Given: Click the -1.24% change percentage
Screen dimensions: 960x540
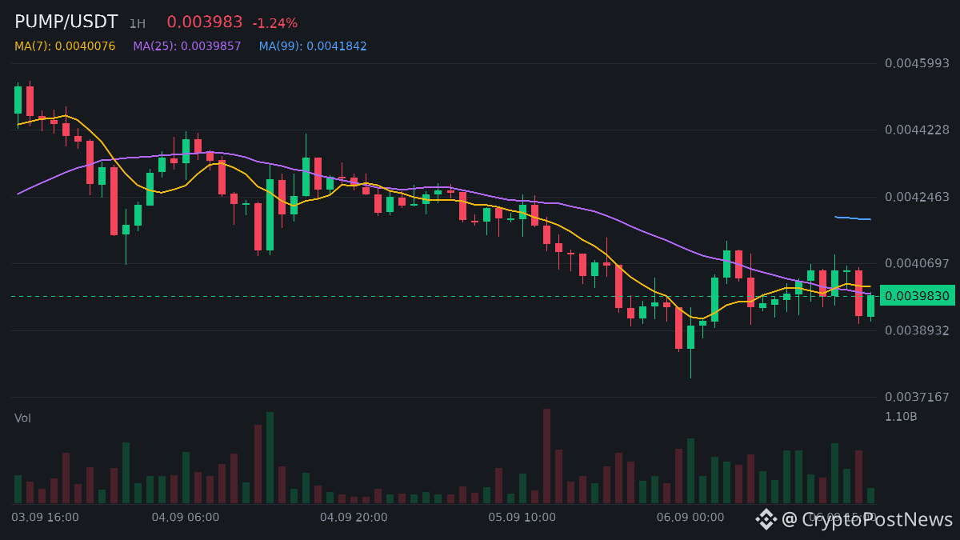Looking at the screenshot, I should coord(274,23).
